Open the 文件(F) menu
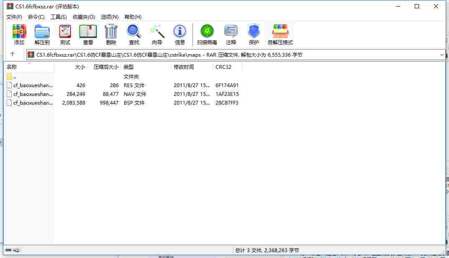Screen dimensions: 449x258 coord(14,17)
